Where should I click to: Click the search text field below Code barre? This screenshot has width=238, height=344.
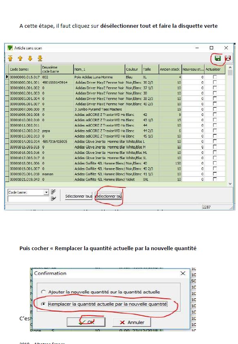[28, 199]
